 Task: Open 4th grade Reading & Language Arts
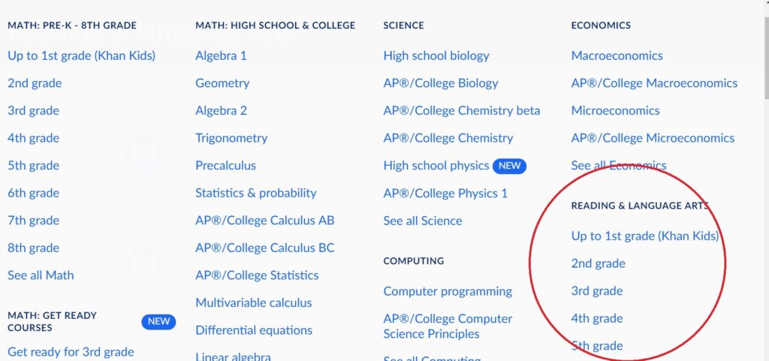[x=596, y=318]
